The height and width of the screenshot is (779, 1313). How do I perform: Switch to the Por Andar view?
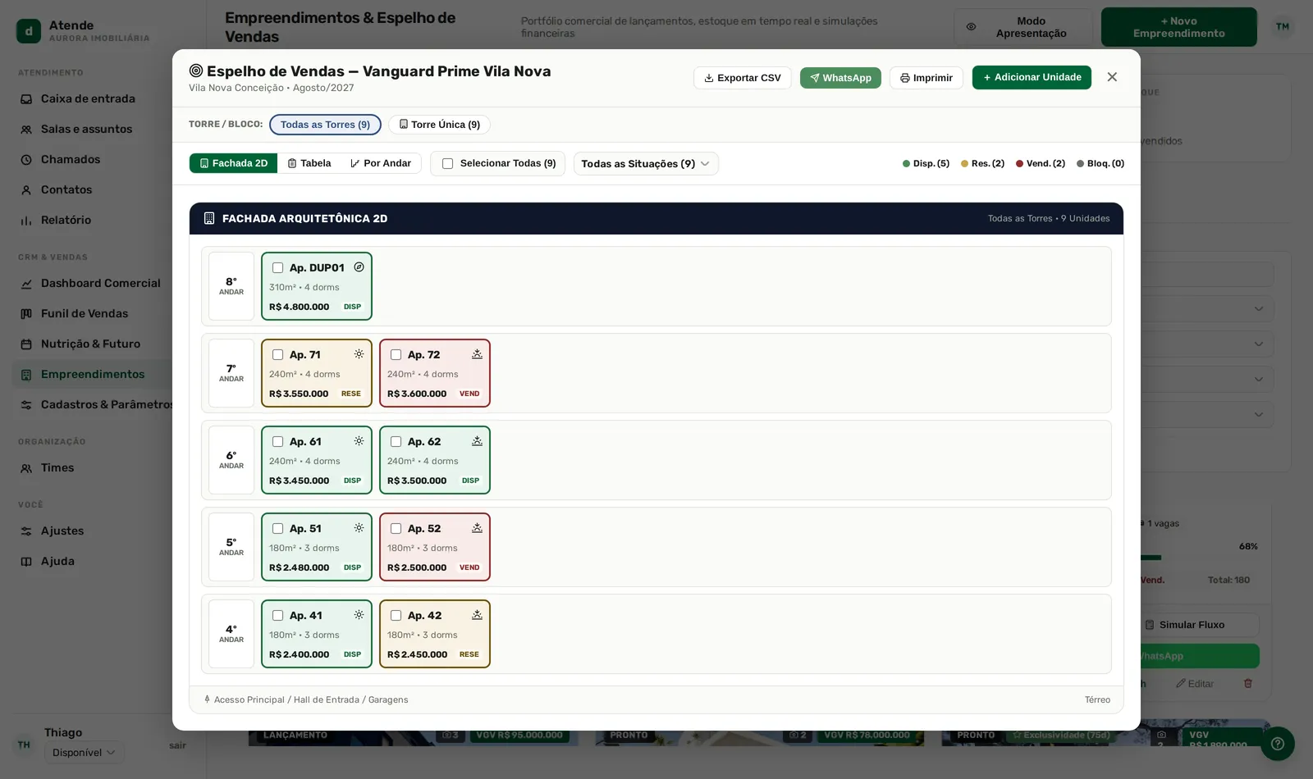point(381,163)
